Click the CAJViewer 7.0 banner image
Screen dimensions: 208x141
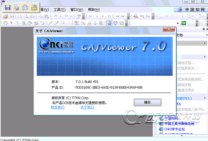(105, 56)
